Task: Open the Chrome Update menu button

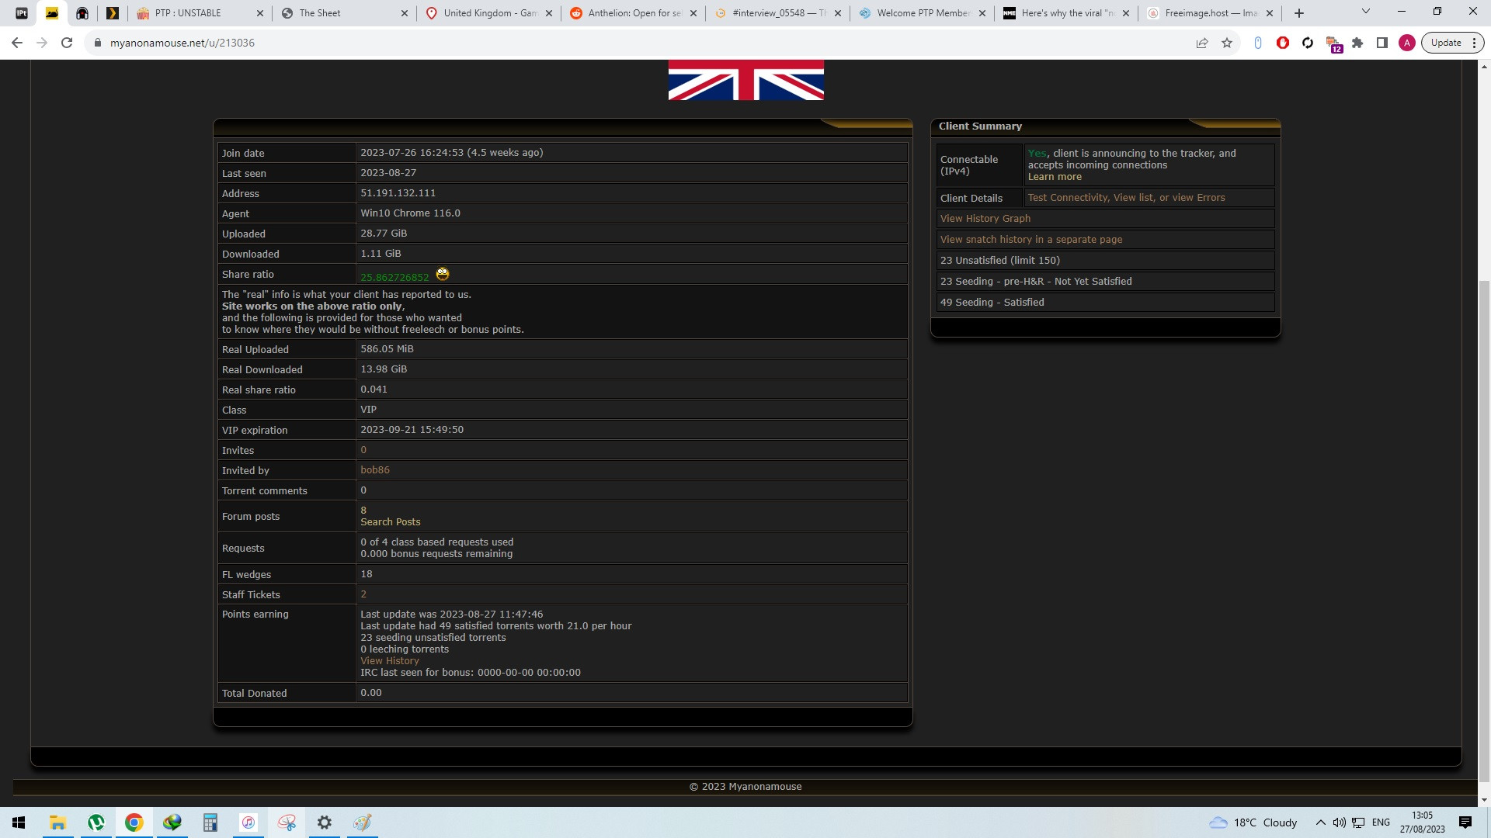Action: pyautogui.click(x=1453, y=43)
